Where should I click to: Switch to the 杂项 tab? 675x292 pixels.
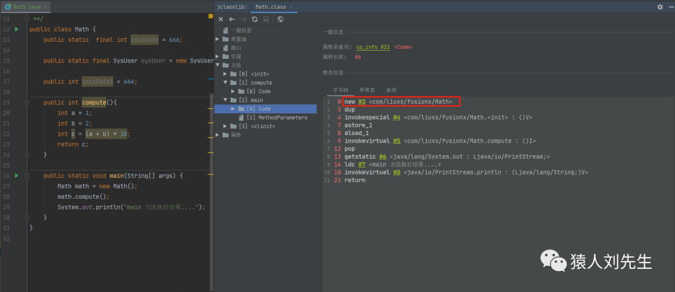(391, 90)
